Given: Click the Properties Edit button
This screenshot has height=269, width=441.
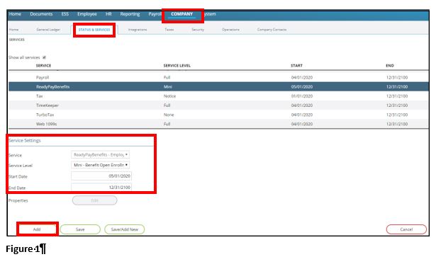Looking at the screenshot, I should [x=94, y=200].
